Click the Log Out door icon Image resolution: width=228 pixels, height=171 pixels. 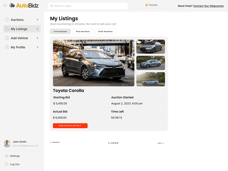[6, 164]
